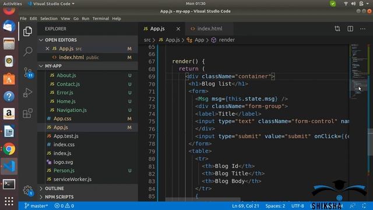Close App.js in Open Editors list
Viewport: 373px width, 210px height.
click(47, 48)
